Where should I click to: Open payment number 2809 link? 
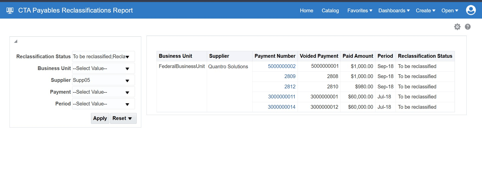click(x=290, y=76)
